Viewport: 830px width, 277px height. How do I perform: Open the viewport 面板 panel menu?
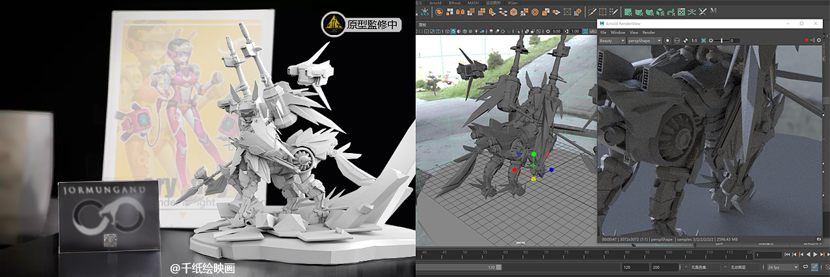pos(423,25)
